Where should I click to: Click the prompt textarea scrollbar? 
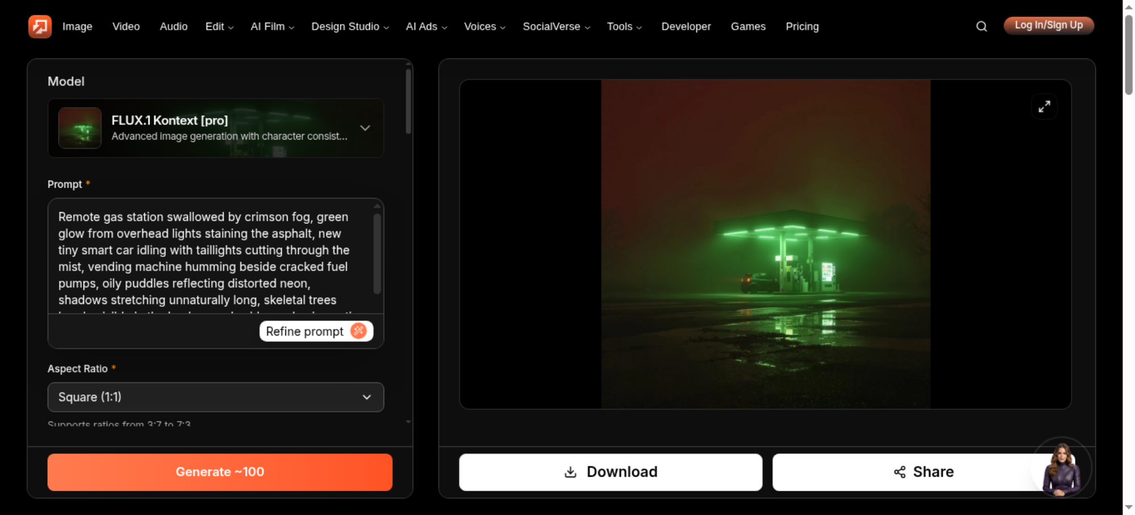click(377, 254)
